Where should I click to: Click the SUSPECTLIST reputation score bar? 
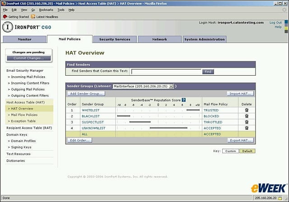coord(140,122)
